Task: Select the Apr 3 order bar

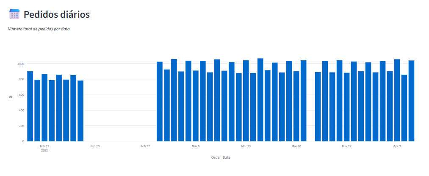Action: click(397, 100)
